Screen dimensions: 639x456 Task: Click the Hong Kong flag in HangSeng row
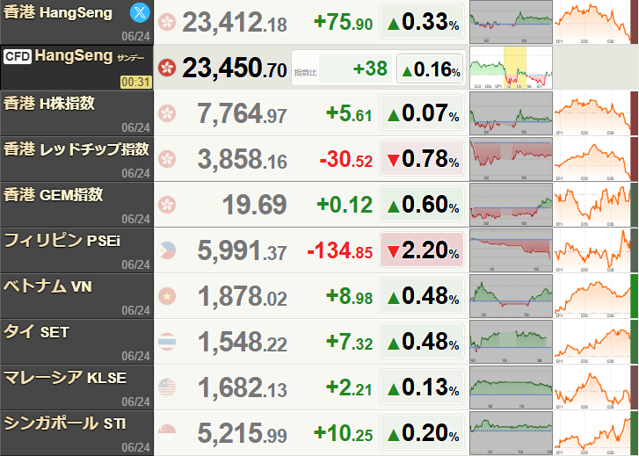[x=167, y=22]
